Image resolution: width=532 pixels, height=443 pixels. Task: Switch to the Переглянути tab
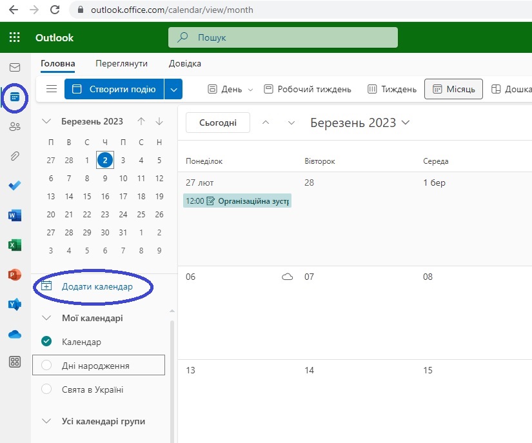coord(121,63)
